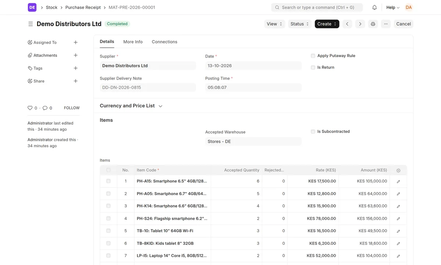The image size is (441, 265).
Task: Edit row LP-I5 with pencil icon
Action: point(398,256)
